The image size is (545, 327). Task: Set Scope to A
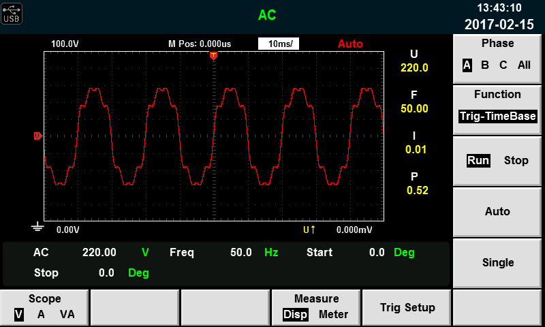pyautogui.click(x=41, y=315)
